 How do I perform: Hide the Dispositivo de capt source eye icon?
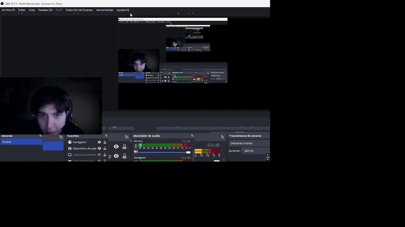click(x=99, y=148)
